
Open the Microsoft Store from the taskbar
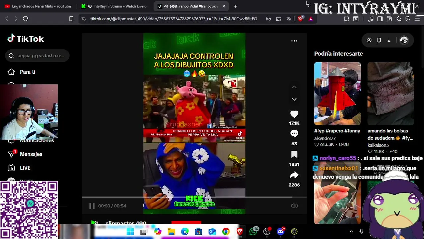[x=198, y=231]
